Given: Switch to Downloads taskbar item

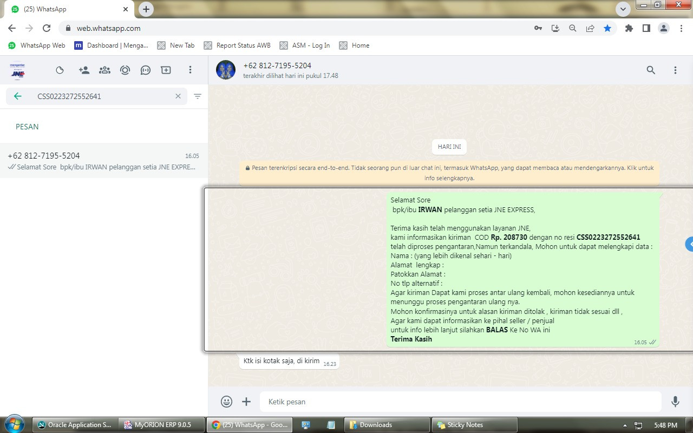Looking at the screenshot, I should coord(387,425).
